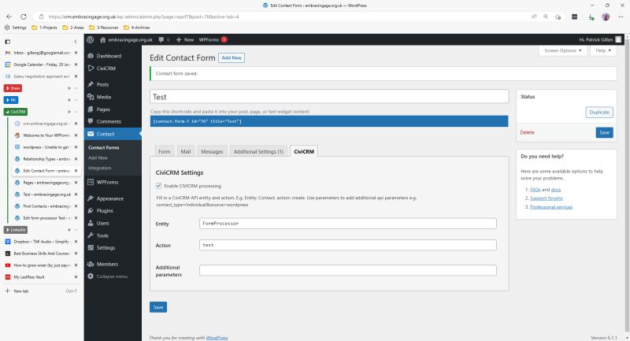Click the Duplicate button

click(599, 113)
